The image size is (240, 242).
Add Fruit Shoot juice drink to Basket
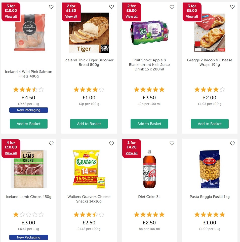tap(149, 124)
